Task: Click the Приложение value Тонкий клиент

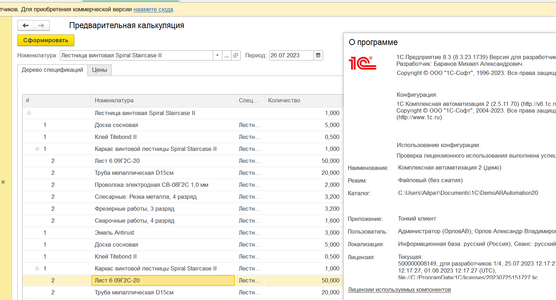Action: (x=417, y=218)
